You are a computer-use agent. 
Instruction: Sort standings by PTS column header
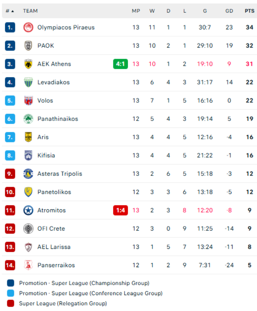tap(249, 11)
